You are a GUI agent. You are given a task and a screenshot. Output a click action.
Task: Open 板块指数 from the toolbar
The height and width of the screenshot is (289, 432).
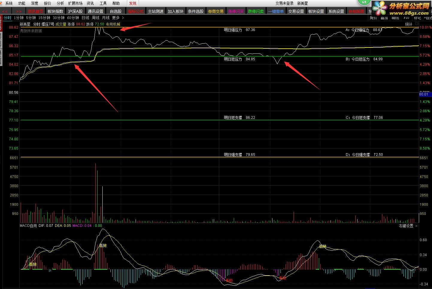click(x=55, y=11)
